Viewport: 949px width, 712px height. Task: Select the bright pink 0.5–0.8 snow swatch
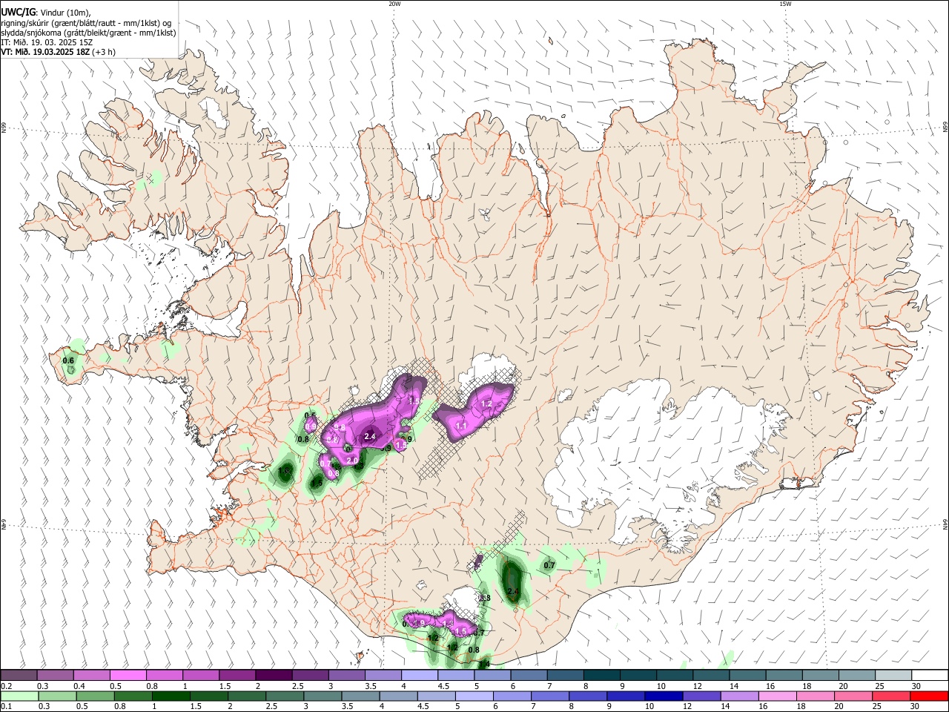point(128,676)
